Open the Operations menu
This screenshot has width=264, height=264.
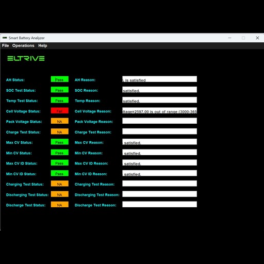[23, 45]
